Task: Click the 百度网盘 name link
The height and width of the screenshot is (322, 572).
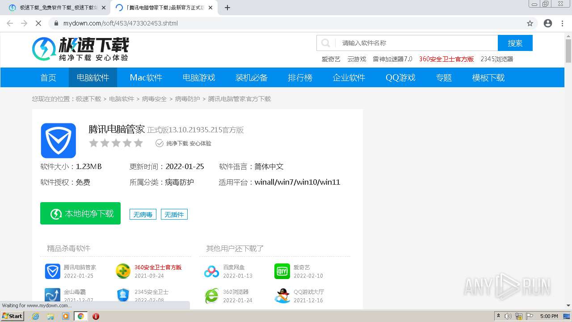Action: pyautogui.click(x=234, y=267)
